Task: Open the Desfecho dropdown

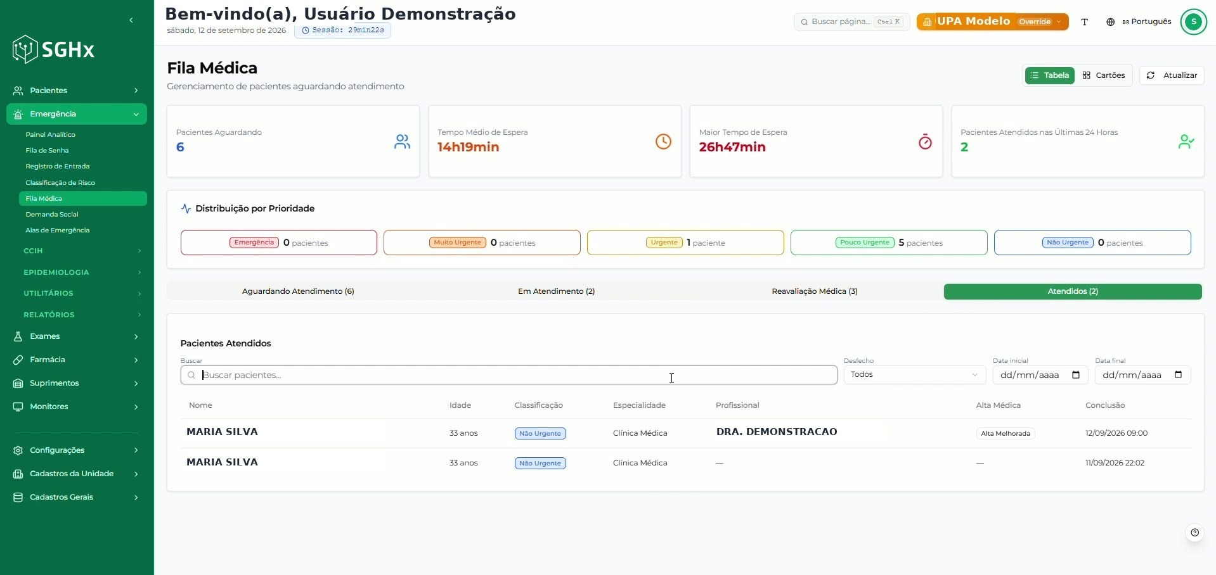Action: [914, 375]
